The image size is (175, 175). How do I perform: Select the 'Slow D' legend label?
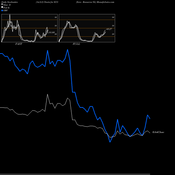tap(7, 5)
